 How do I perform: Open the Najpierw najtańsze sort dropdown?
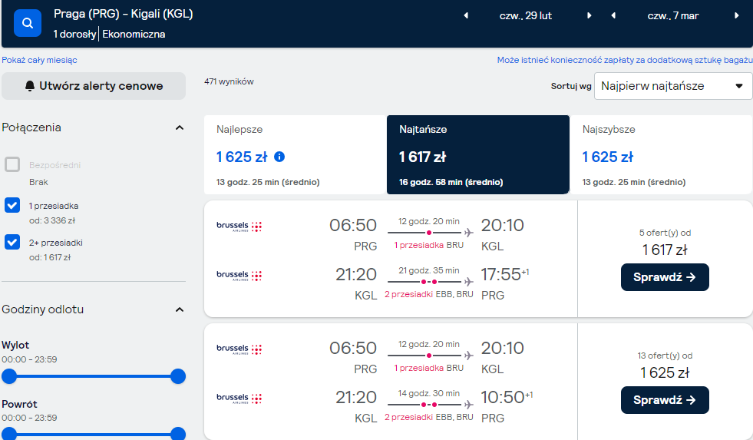[x=673, y=86]
